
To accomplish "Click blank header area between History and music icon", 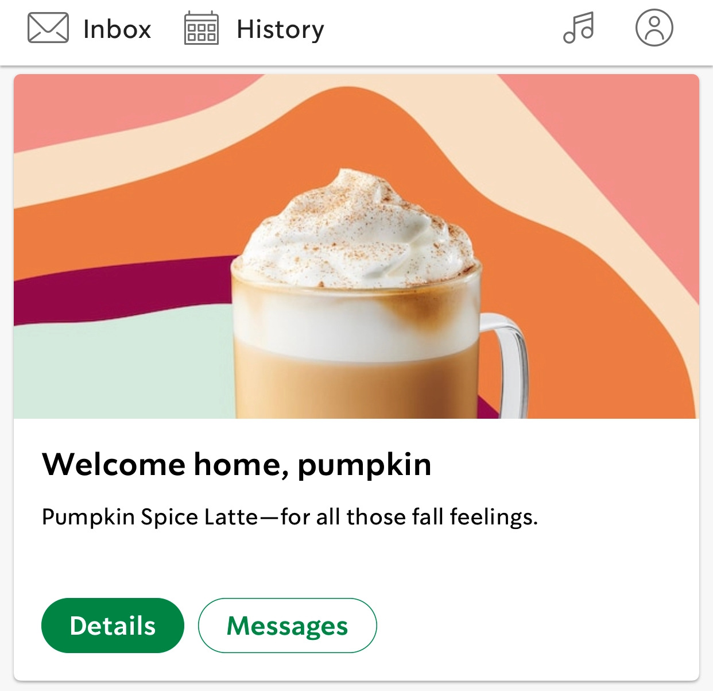I will click(x=442, y=29).
